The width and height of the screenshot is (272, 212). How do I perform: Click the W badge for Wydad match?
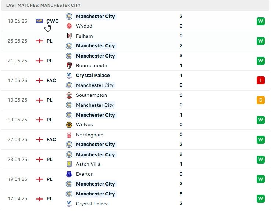(261, 21)
